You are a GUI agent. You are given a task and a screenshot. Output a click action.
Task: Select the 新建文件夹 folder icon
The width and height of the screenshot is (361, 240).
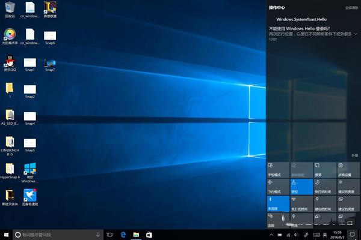click(10, 197)
